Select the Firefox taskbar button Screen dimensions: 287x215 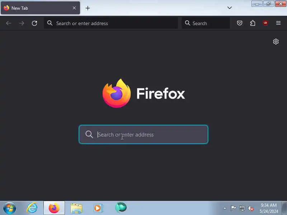point(54,208)
